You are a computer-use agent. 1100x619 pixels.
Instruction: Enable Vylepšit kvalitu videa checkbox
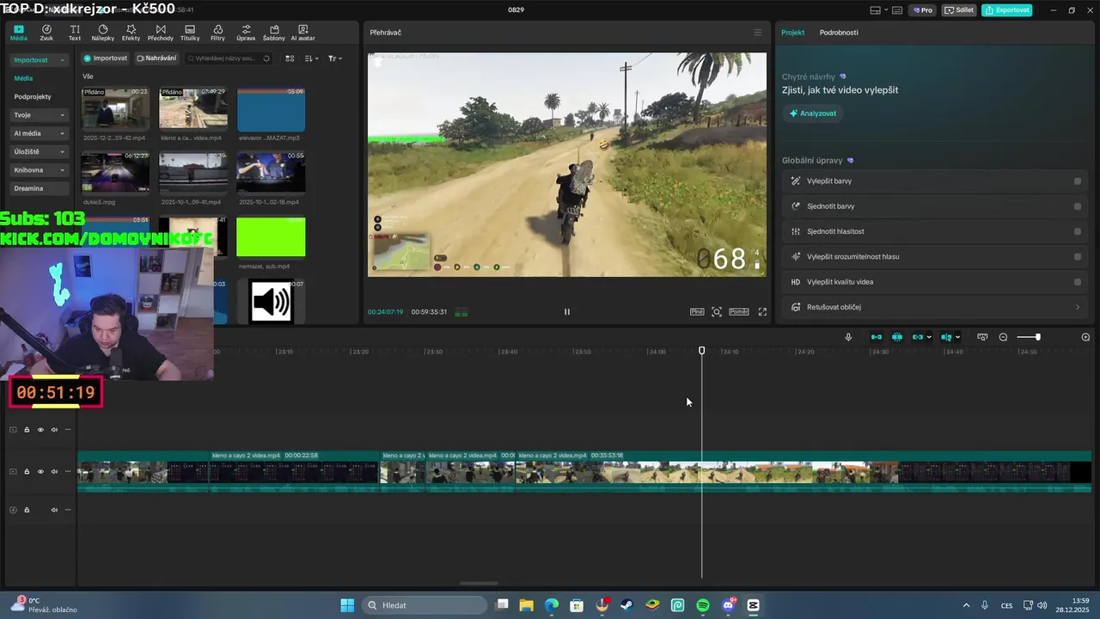point(1078,282)
